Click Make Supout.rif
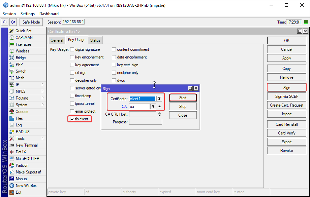Image resolution: width=310 pixels, height=197 pixels. pos(28,172)
